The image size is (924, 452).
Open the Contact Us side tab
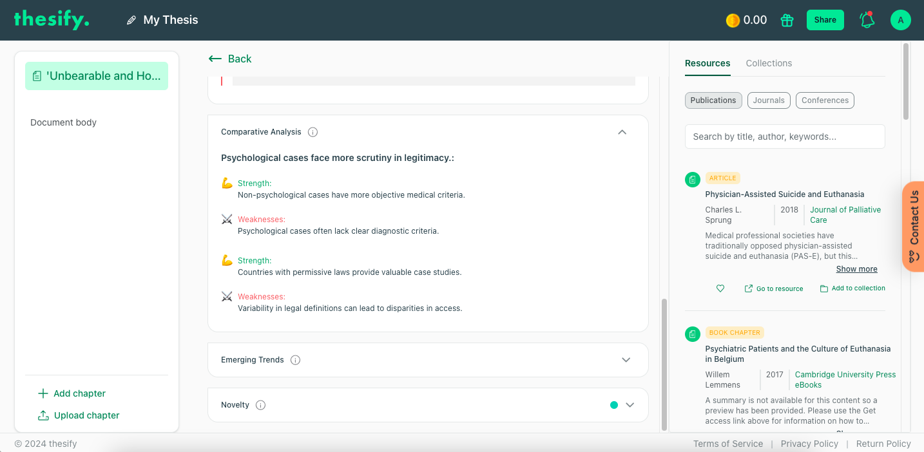click(x=914, y=227)
